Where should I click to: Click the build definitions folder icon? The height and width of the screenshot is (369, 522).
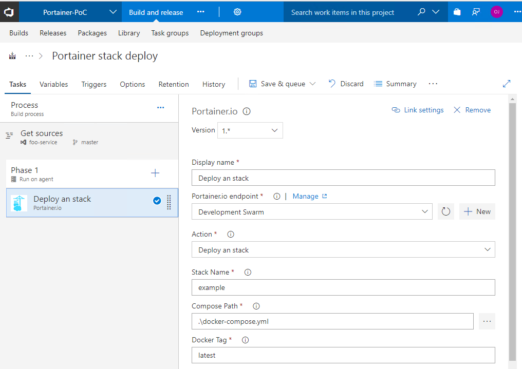(x=12, y=56)
